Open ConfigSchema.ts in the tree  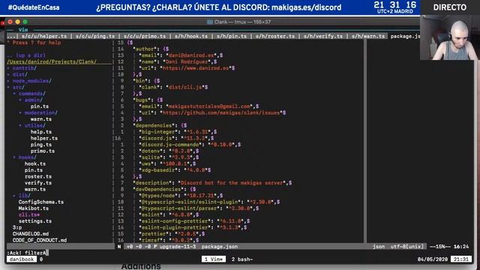[x=41, y=202]
